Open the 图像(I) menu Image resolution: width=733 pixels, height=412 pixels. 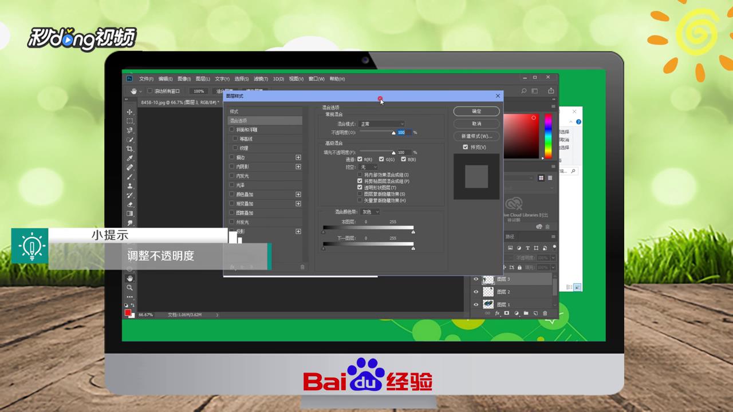(x=184, y=78)
